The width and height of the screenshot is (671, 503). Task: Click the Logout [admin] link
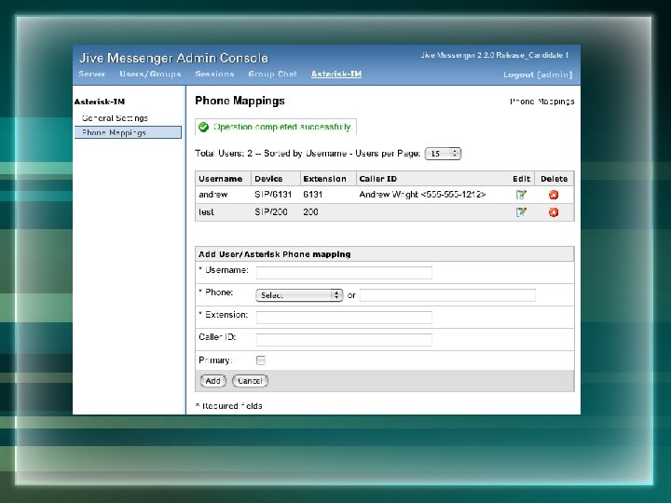click(538, 75)
